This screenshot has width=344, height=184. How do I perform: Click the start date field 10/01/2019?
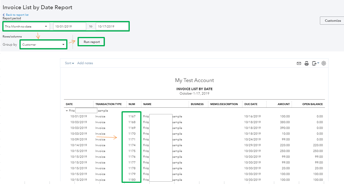coord(70,26)
